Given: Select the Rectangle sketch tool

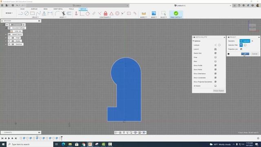Looking at the screenshot, I should (32, 13).
